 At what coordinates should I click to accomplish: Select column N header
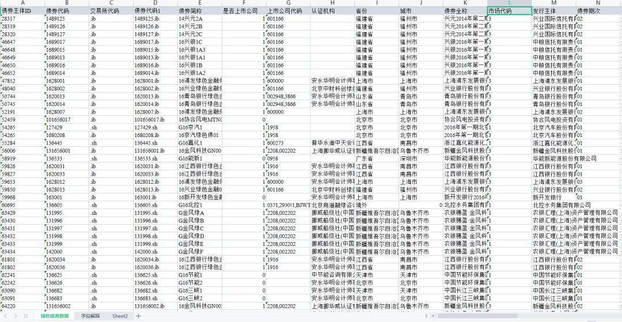tap(598, 3)
